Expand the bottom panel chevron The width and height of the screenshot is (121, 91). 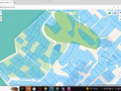tap(59, 84)
